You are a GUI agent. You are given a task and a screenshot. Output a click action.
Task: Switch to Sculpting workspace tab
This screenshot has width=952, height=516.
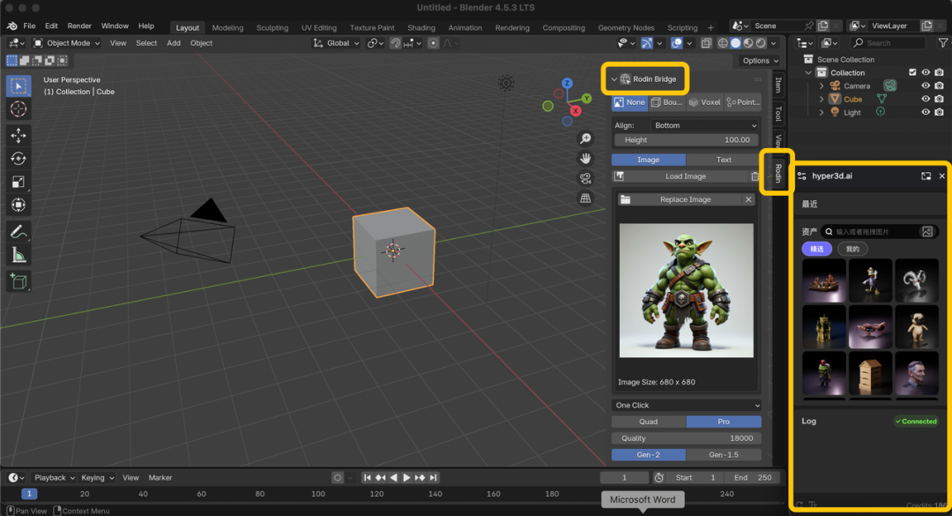272,28
